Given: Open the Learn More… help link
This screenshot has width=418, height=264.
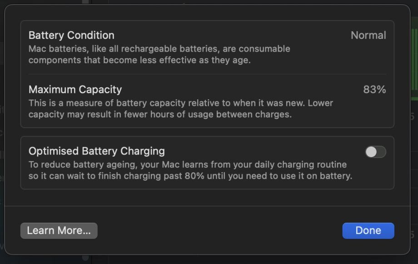Looking at the screenshot, I should [59, 230].
